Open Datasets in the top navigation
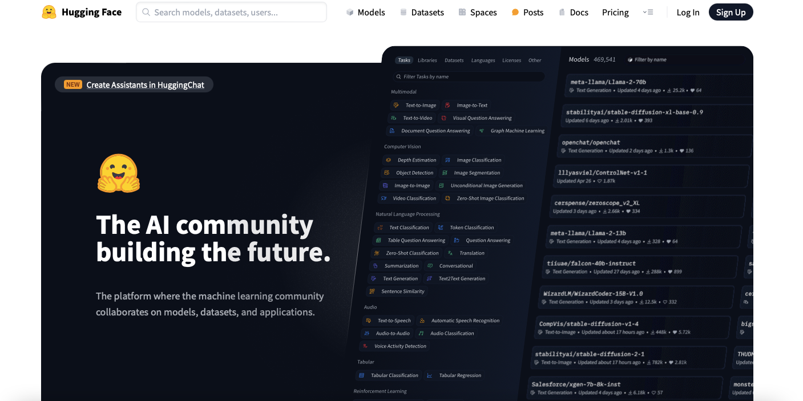The image size is (803, 401). (422, 12)
